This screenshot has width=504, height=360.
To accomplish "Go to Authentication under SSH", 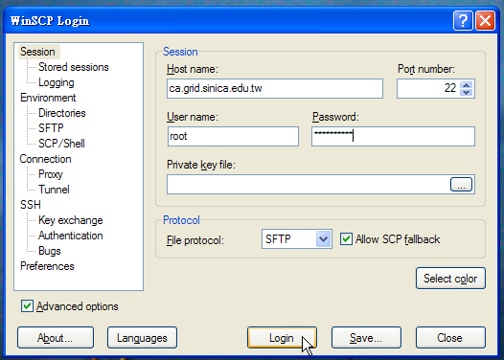I will point(71,236).
